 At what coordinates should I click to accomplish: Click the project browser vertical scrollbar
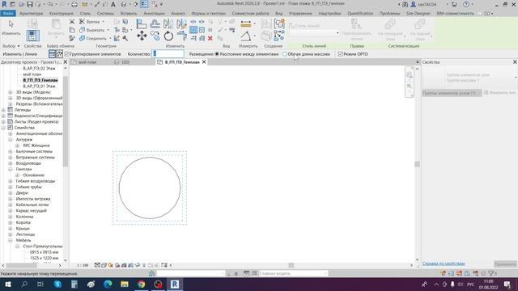[65, 121]
